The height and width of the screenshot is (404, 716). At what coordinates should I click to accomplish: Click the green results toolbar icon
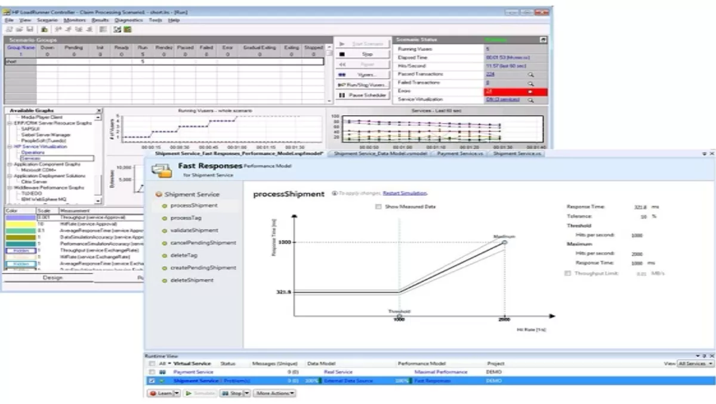[128, 29]
